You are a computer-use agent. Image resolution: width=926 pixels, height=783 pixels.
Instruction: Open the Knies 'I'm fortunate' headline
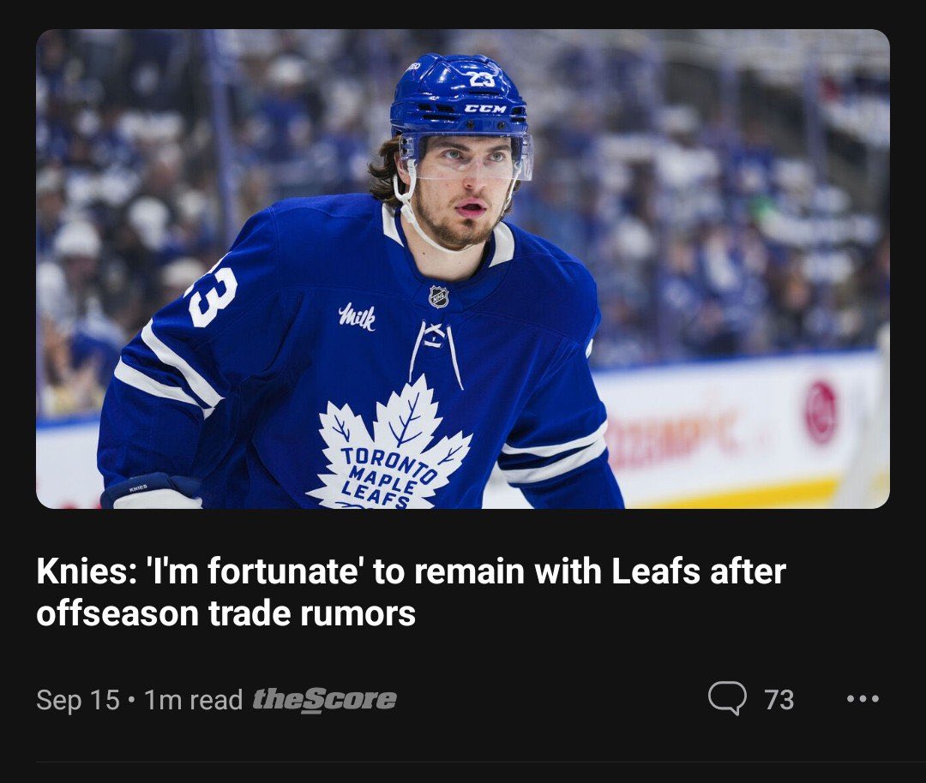(411, 592)
